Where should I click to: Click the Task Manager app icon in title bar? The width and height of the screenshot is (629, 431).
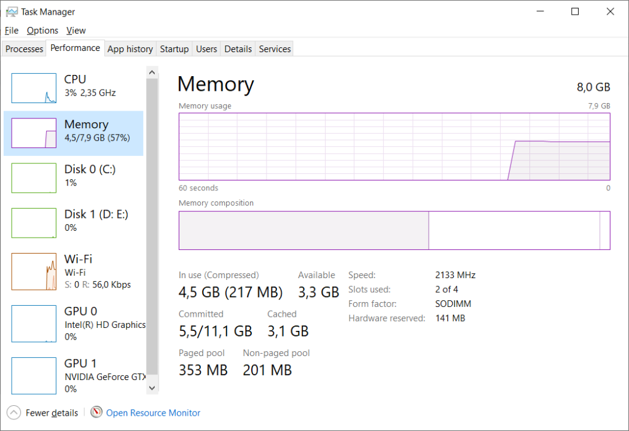[12, 12]
